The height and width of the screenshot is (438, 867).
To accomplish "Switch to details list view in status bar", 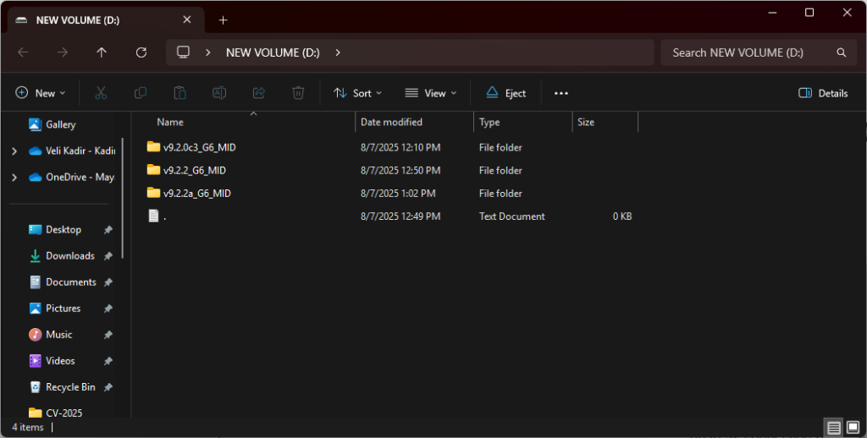I will pyautogui.click(x=834, y=427).
